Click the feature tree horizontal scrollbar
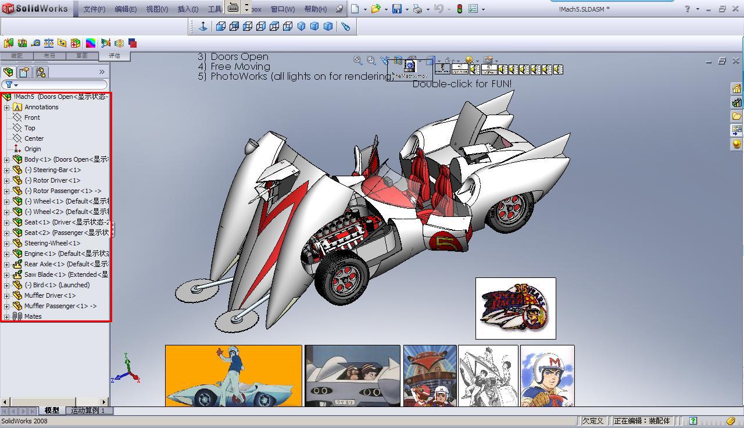 coord(55,401)
